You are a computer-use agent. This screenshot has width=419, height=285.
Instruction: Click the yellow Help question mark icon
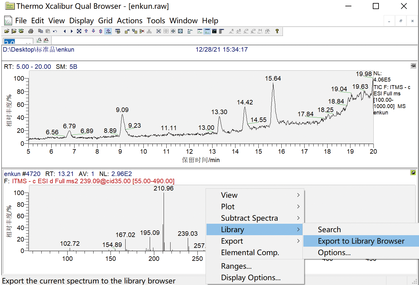pyautogui.click(x=277, y=31)
